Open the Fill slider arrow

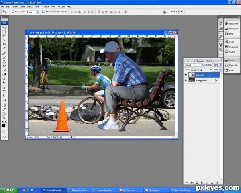(x=221, y=70)
